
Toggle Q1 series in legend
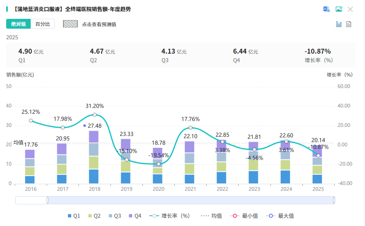click(74, 216)
